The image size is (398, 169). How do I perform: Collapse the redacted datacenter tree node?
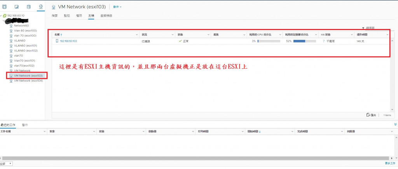tap(3, 21)
